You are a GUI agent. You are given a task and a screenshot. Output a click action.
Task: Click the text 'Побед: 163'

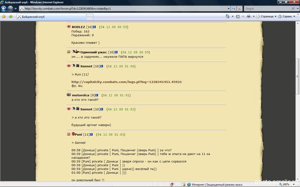click(x=80, y=31)
